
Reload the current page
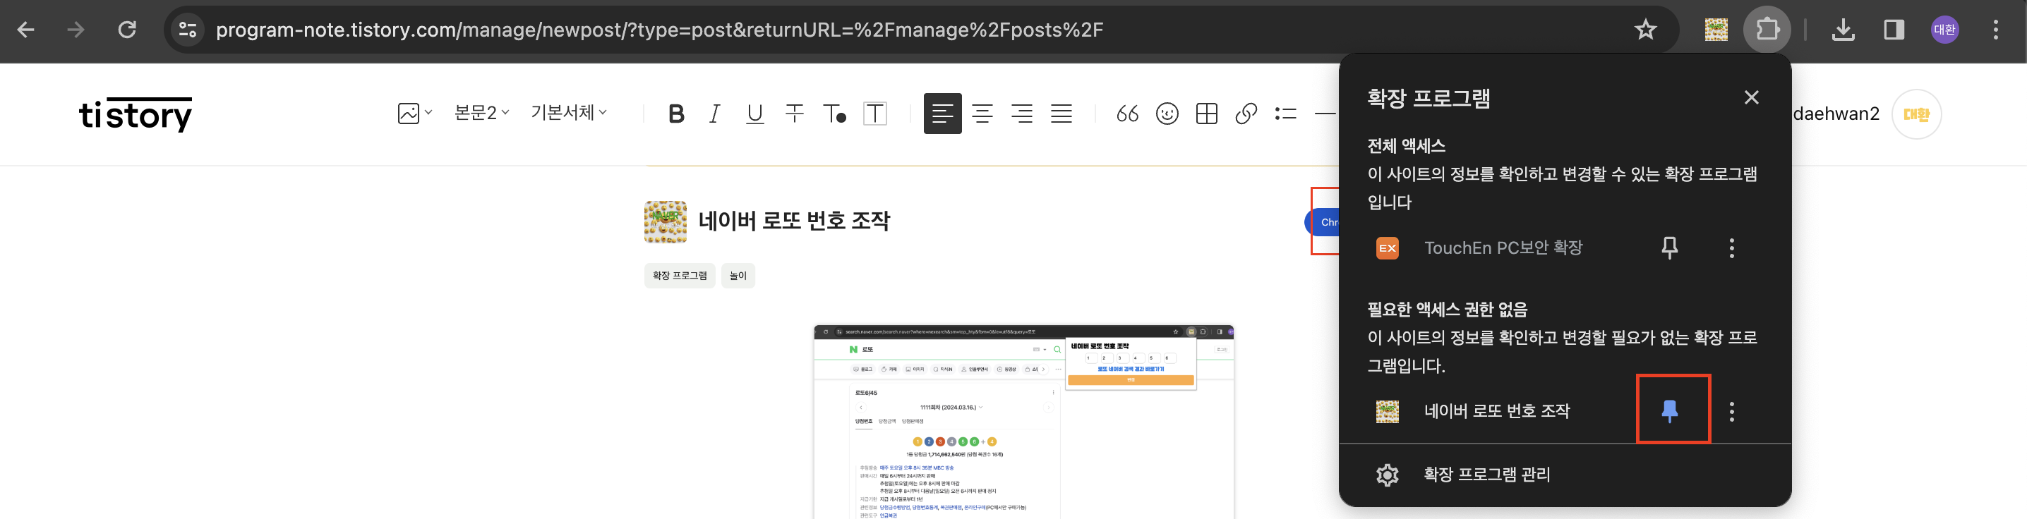127,30
